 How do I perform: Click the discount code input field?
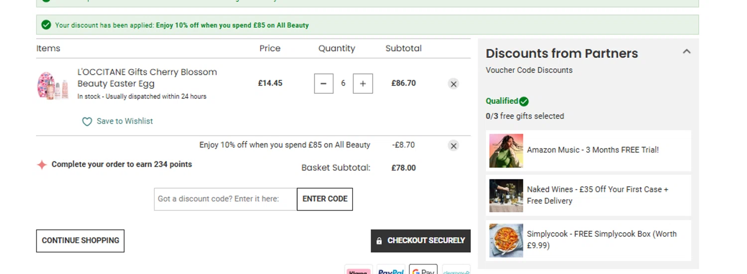(226, 199)
